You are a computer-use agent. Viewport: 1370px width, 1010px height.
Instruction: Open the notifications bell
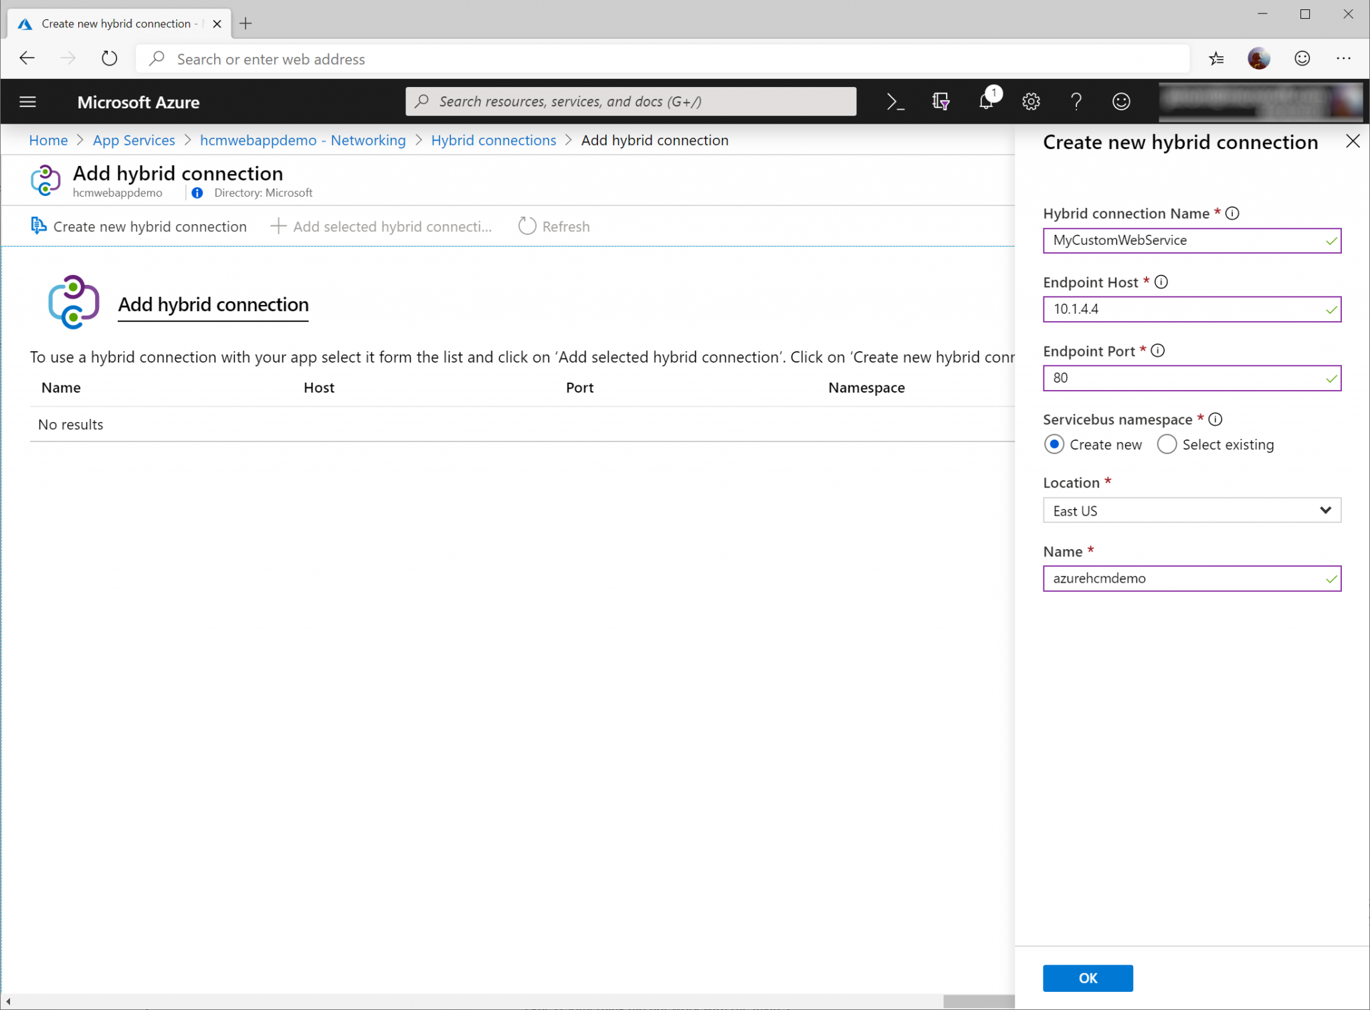[x=986, y=102]
